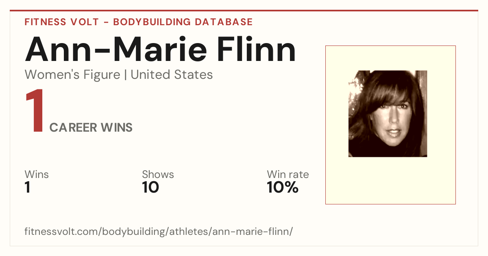Click the United States country text
The image size is (488, 256).
pos(172,75)
